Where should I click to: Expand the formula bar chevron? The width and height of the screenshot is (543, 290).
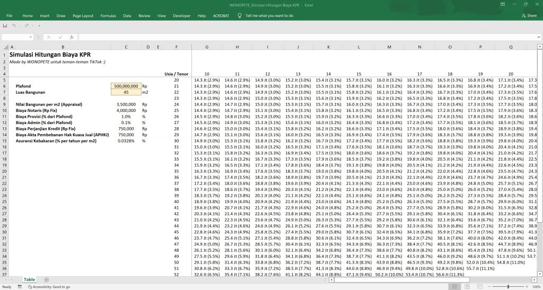[538, 37]
